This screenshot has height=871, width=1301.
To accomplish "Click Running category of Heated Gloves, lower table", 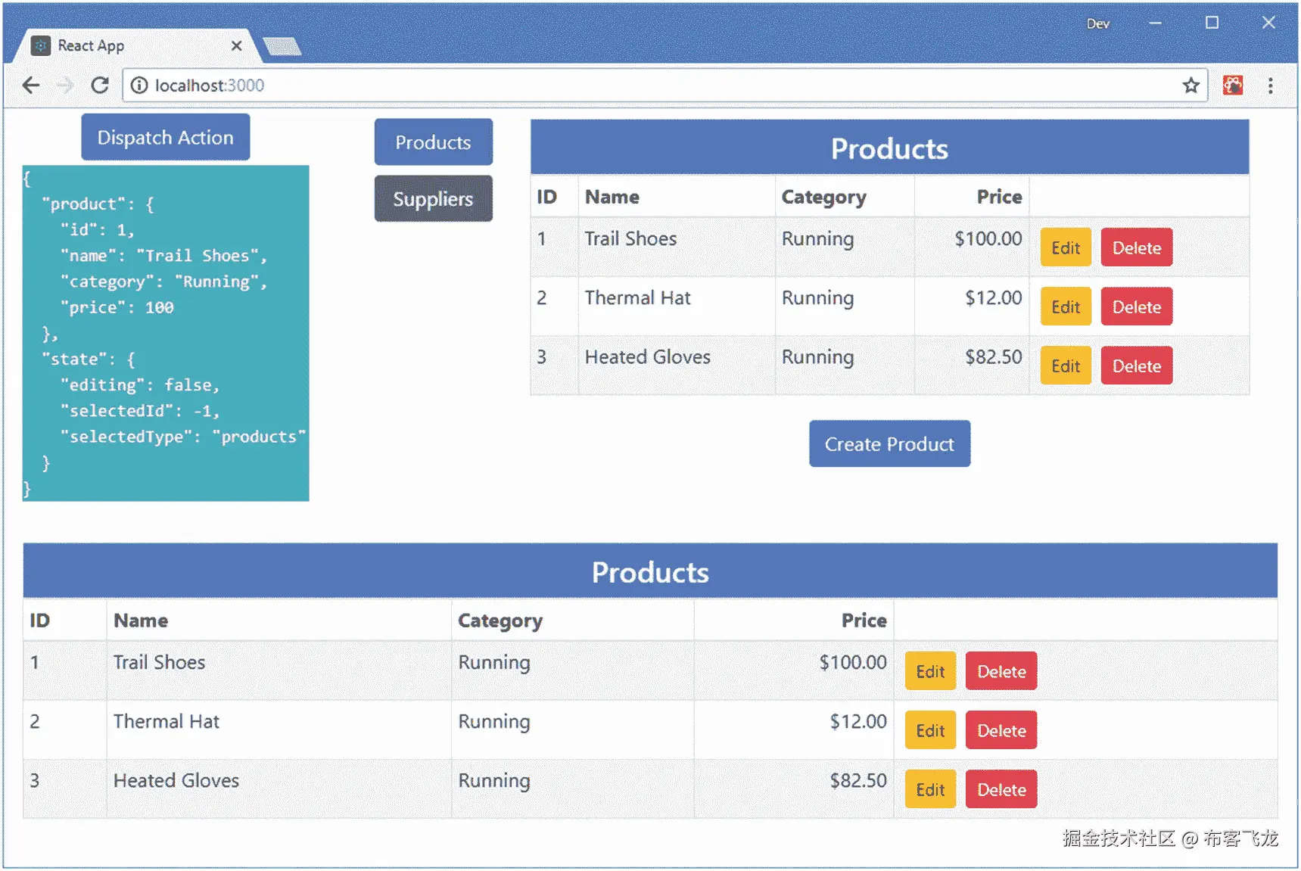I will click(494, 781).
